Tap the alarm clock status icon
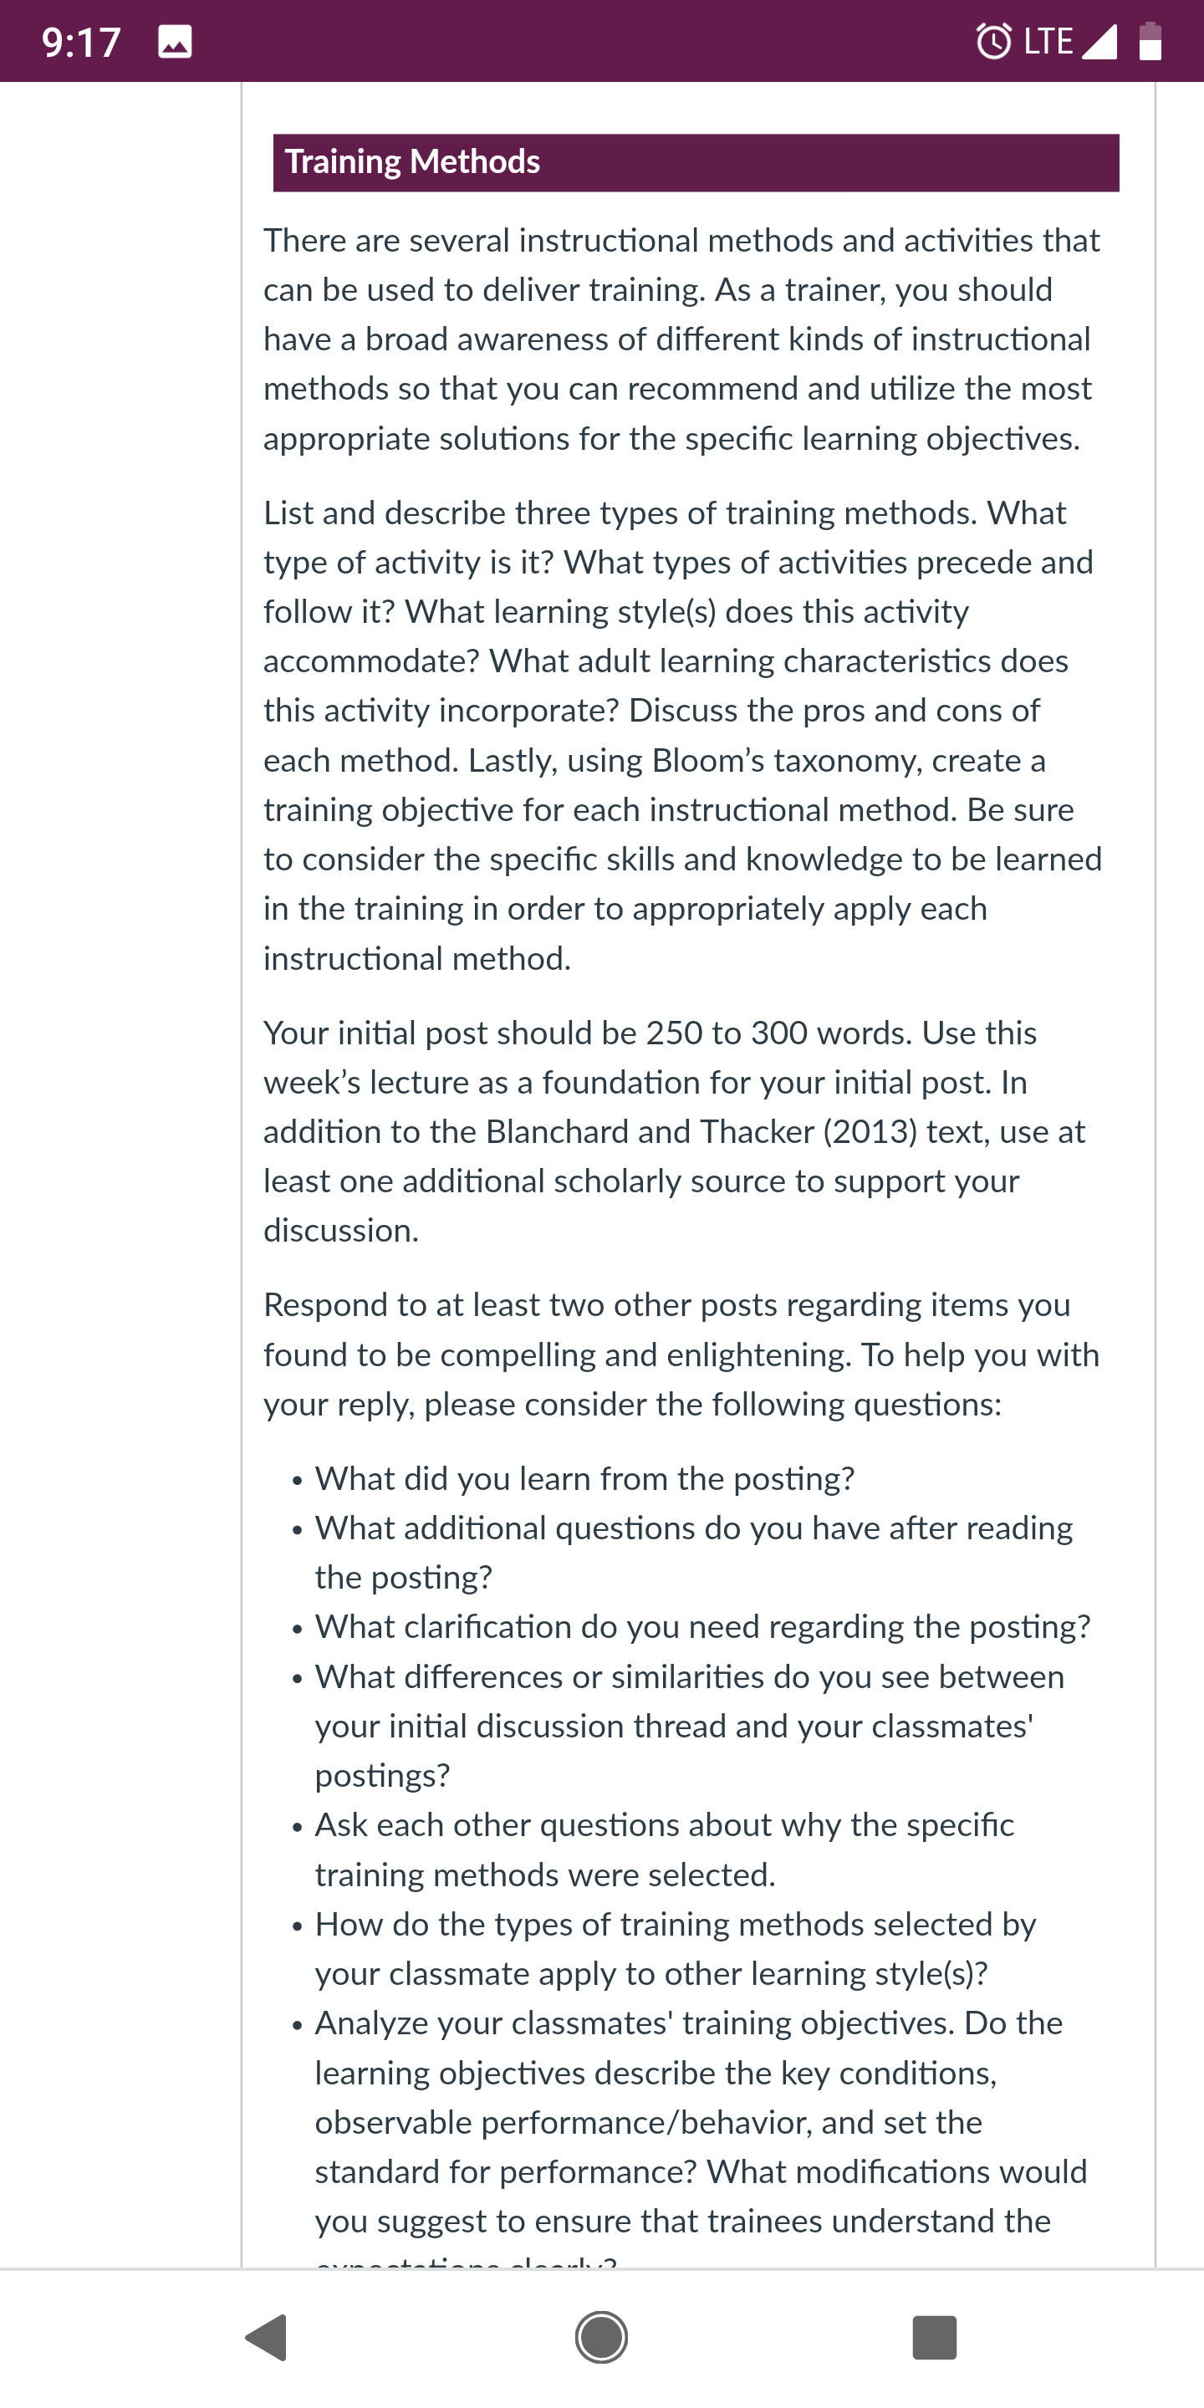 (x=993, y=41)
